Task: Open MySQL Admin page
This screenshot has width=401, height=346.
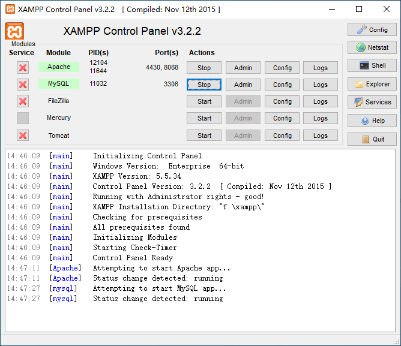Action: (243, 85)
